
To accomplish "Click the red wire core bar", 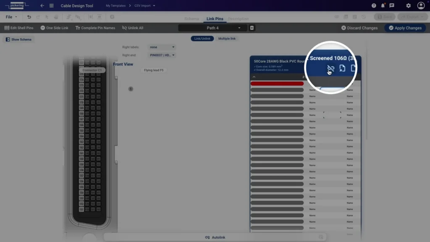I will (x=277, y=84).
